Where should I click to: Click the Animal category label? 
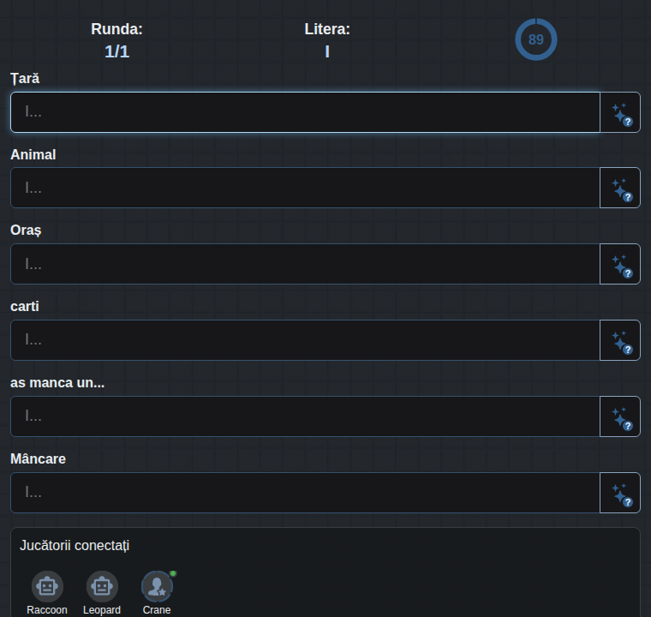33,154
